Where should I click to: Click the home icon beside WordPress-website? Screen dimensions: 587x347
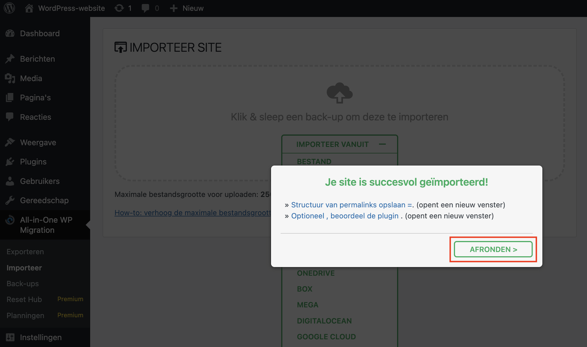coord(29,8)
